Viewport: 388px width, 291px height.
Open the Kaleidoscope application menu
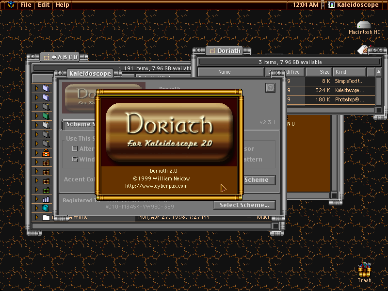point(353,5)
